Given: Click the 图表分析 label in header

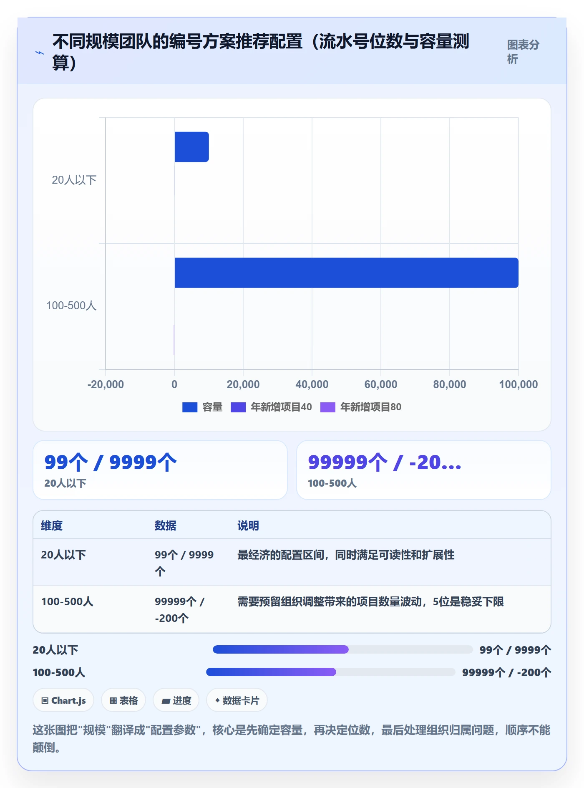Looking at the screenshot, I should 523,52.
